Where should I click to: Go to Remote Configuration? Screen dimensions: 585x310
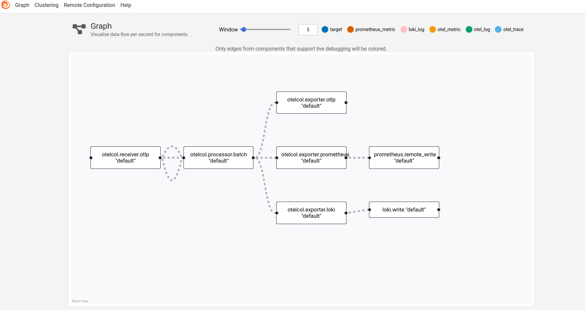[89, 5]
